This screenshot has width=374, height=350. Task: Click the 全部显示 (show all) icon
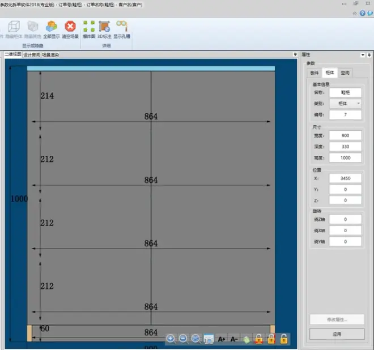coord(52,29)
